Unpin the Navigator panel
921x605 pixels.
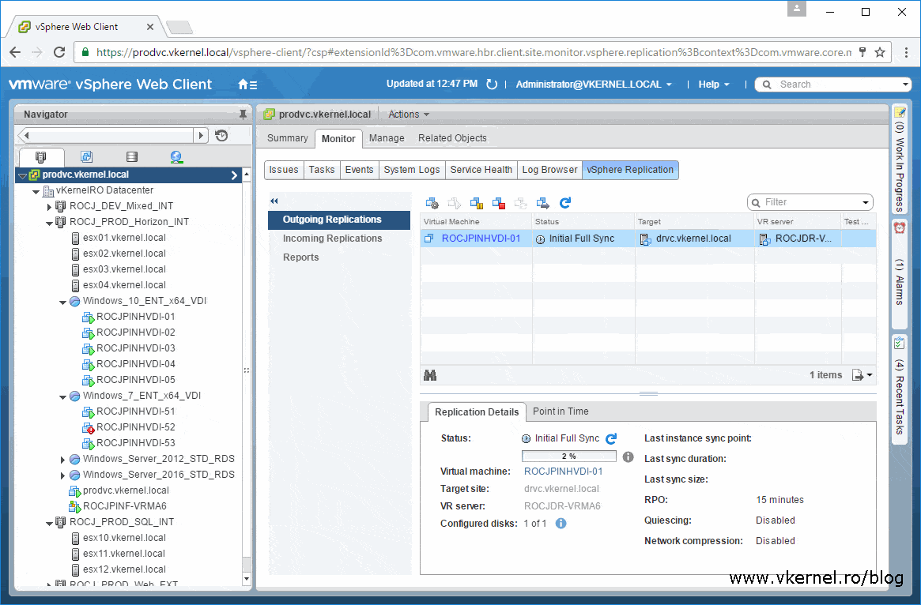[x=243, y=114]
